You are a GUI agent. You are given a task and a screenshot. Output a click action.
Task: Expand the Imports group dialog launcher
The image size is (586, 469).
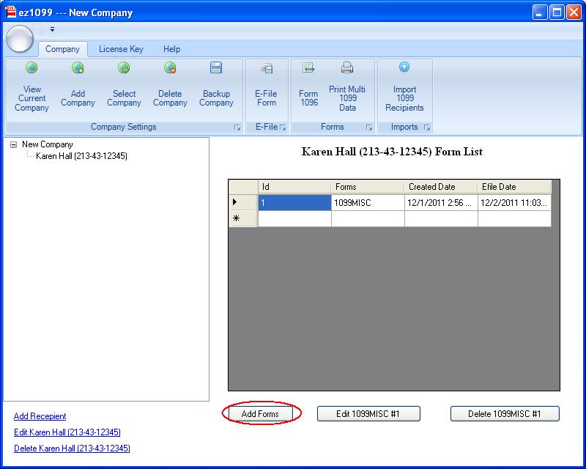click(427, 128)
